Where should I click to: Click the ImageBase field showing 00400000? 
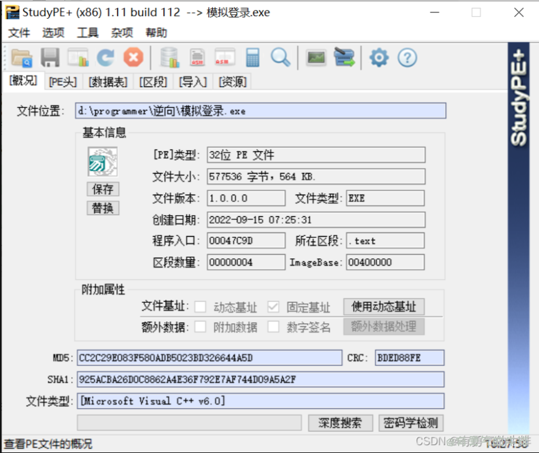[x=385, y=262]
